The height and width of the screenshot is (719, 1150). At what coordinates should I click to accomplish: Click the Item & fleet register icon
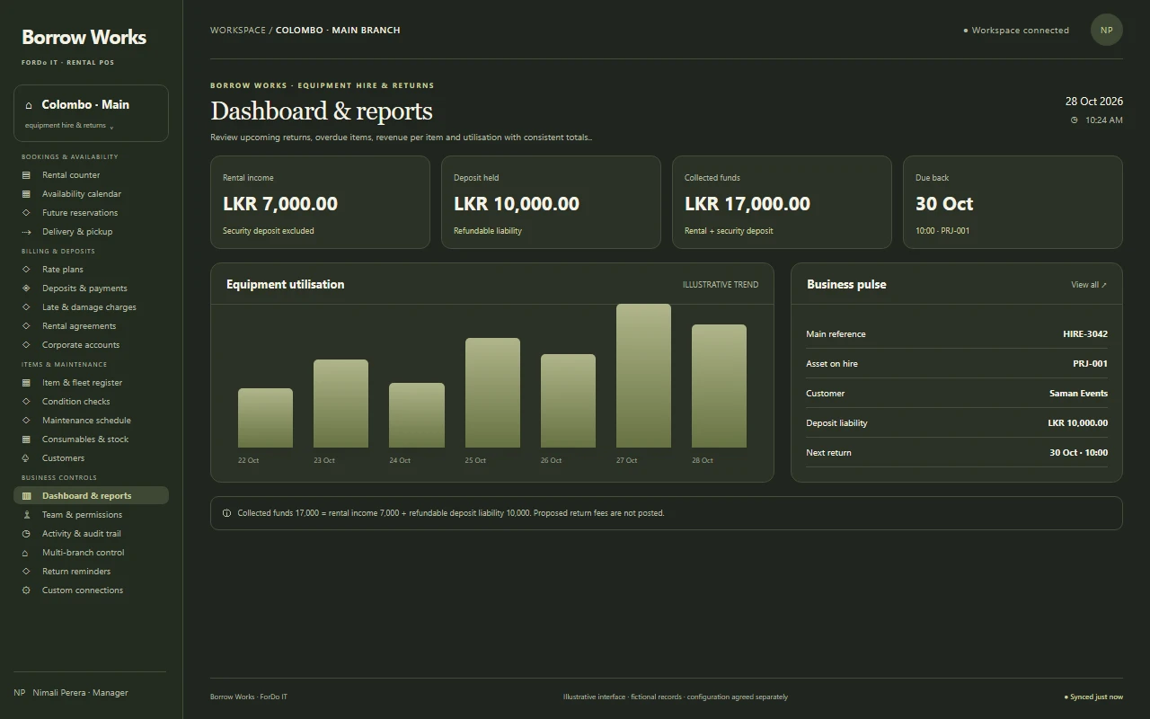26,383
